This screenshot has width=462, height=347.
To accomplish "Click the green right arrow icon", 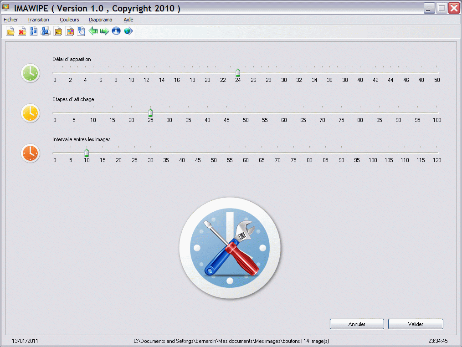I will click(x=105, y=31).
